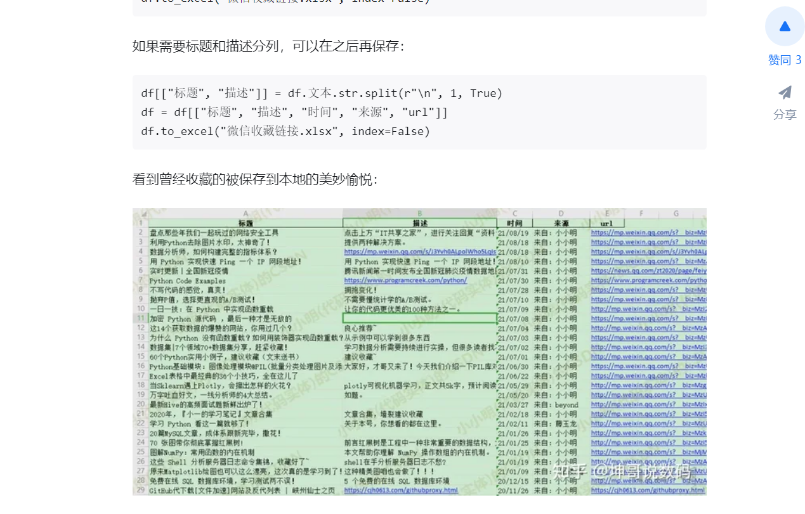This screenshot has height=514, width=805.
Task: Click the "赞同 3" label
Action: pyautogui.click(x=785, y=60)
